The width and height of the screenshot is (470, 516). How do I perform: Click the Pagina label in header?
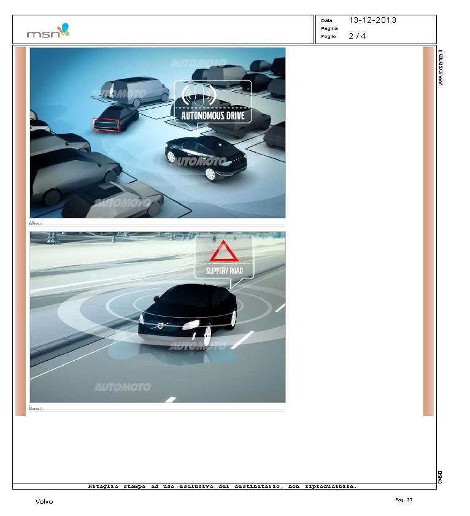click(x=328, y=28)
